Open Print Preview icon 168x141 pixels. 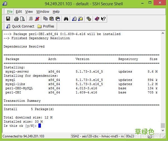pos(23,19)
